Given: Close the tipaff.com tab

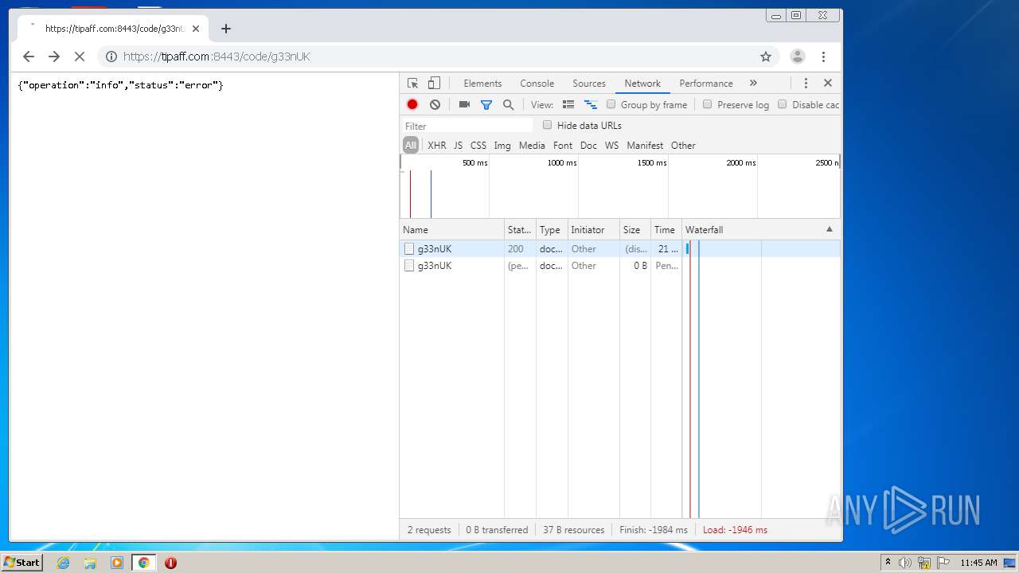Looking at the screenshot, I should click(196, 29).
